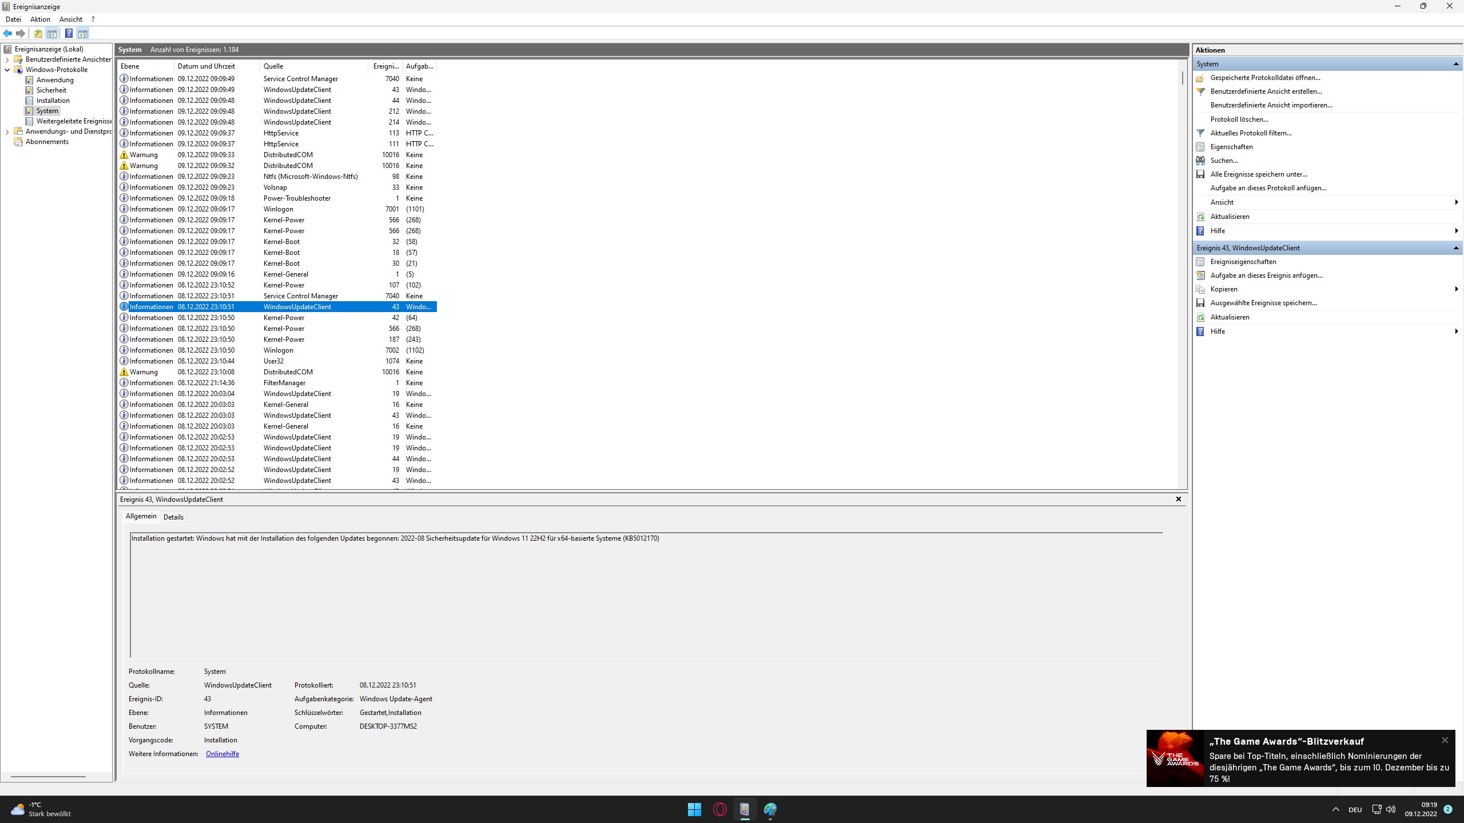Viewport: 1464px width, 823px height.
Task: Click the filter icon for 'Aktuelles Protokoll filtern'
Action: [x=1200, y=133]
